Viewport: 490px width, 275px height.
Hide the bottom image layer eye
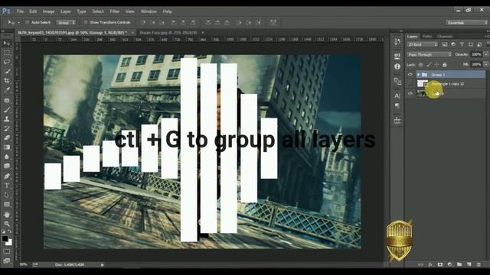(410, 93)
